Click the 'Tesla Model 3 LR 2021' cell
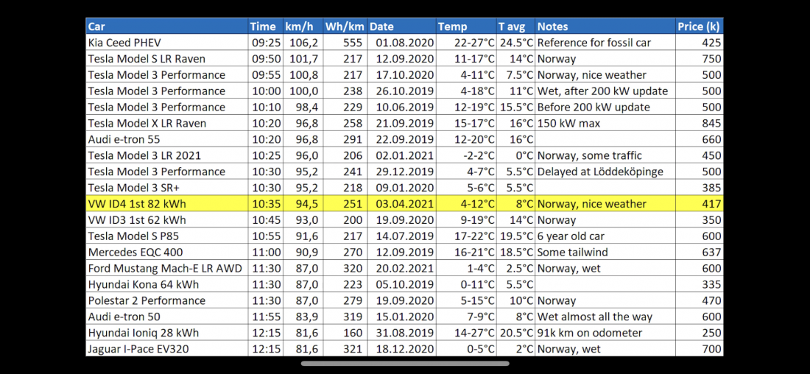The width and height of the screenshot is (810, 374). (167, 155)
